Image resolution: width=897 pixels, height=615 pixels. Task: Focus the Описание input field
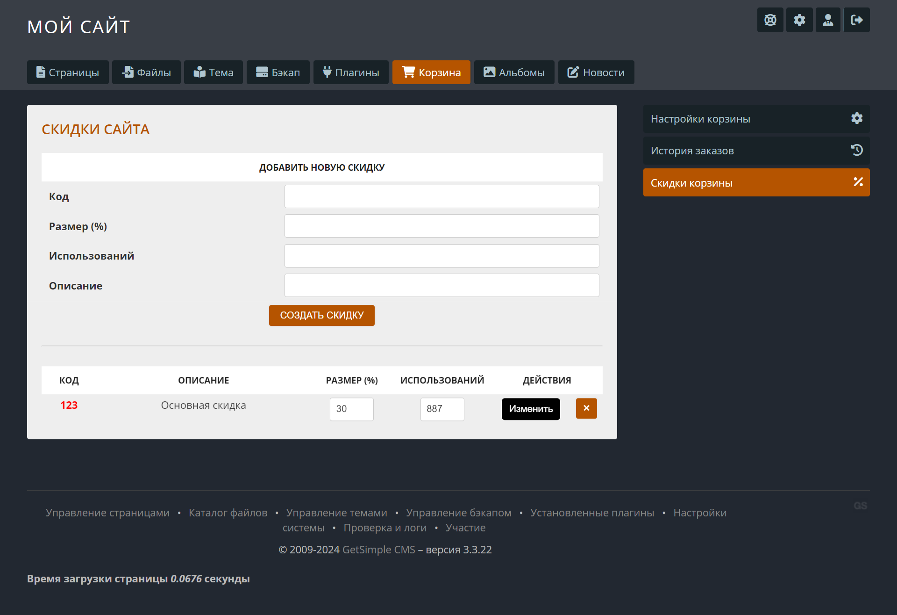441,285
